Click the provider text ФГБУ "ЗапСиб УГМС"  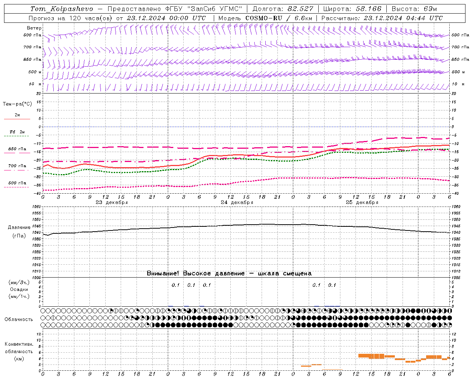point(203,9)
